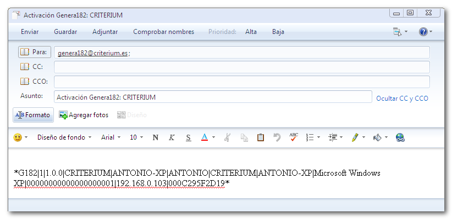The height and width of the screenshot is (219, 452).
Task: Open address book icon beside CCO
Action: click(x=25, y=82)
